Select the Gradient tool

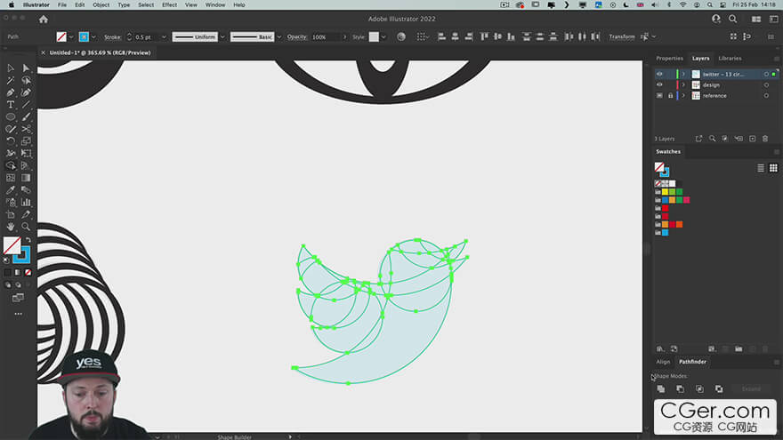(x=26, y=178)
